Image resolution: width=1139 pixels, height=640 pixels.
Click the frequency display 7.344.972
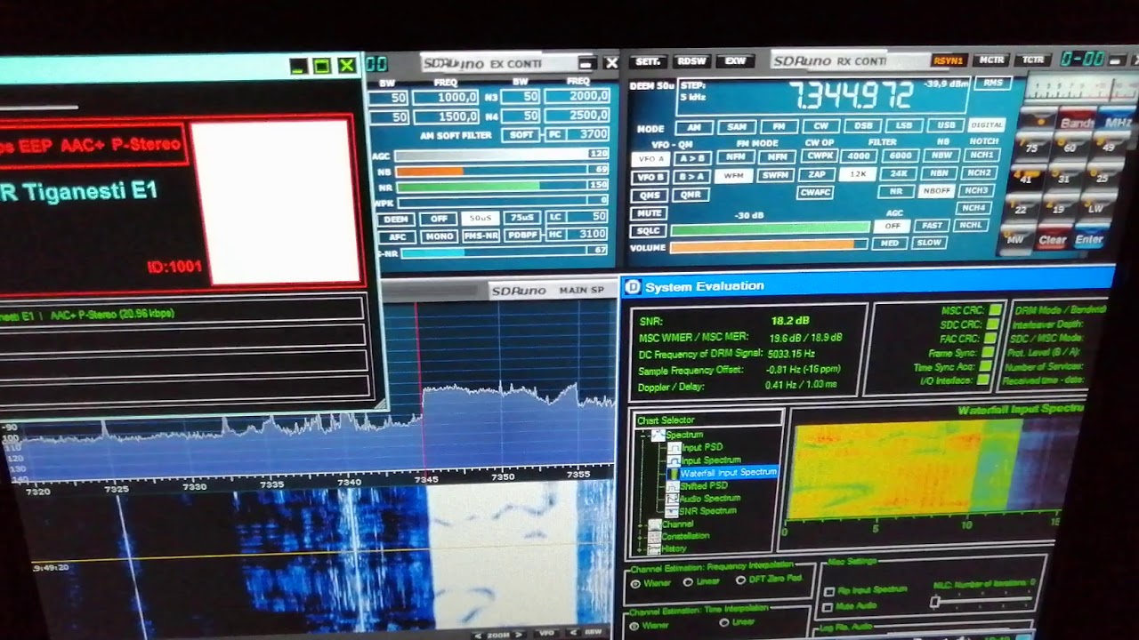point(852,94)
